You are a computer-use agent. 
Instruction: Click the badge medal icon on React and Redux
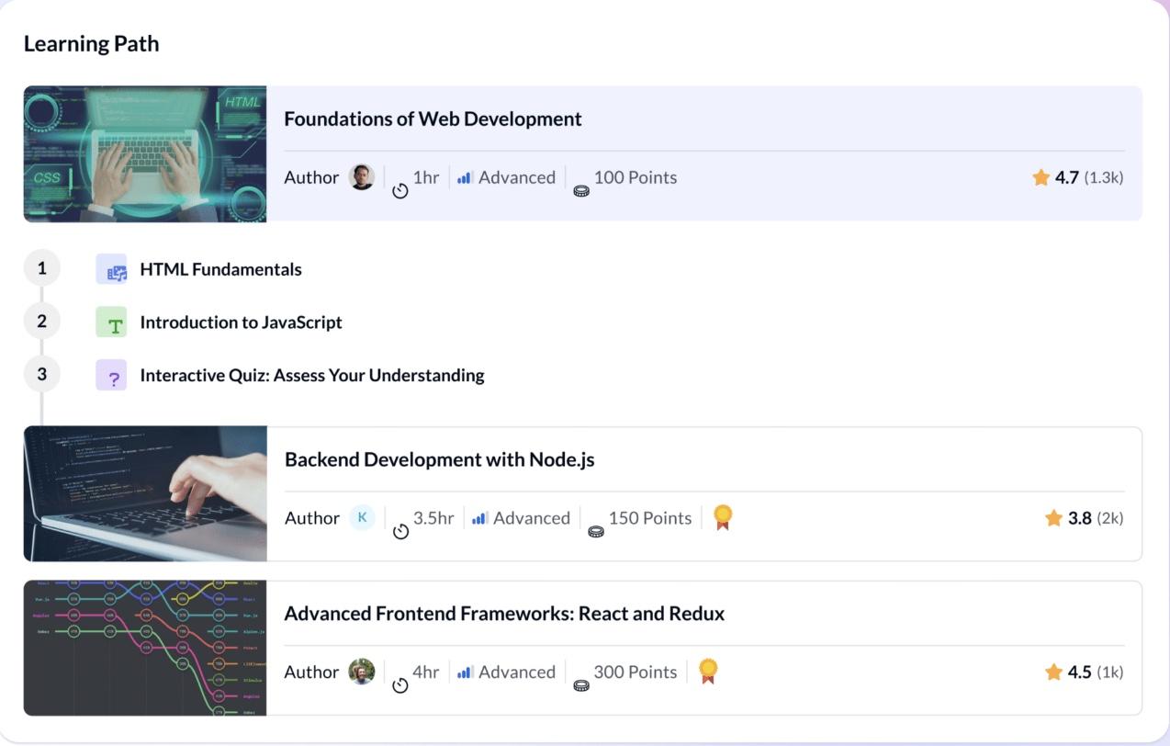[707, 672]
